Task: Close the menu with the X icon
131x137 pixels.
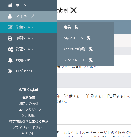Action: coord(74,10)
